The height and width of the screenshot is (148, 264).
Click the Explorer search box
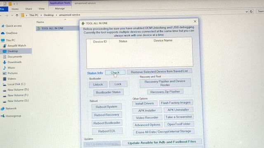pos(260,11)
